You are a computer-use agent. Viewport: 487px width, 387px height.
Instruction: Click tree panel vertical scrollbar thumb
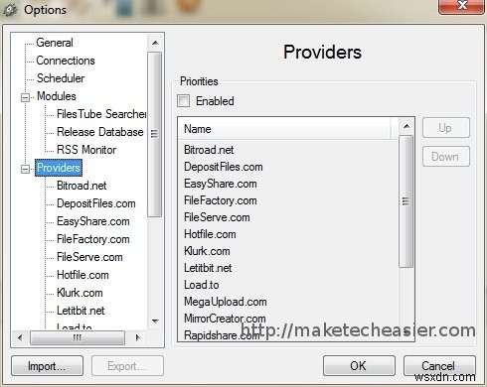click(x=155, y=134)
